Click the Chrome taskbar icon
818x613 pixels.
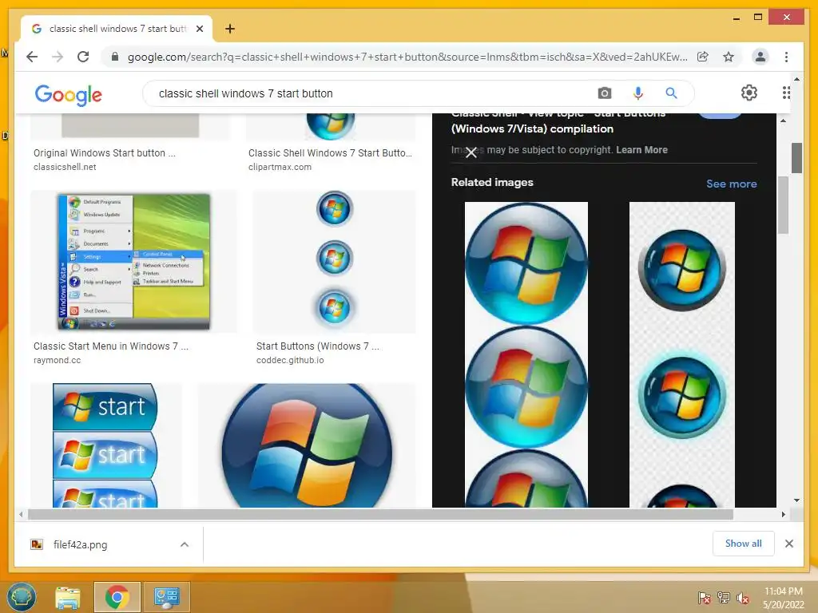tap(117, 597)
